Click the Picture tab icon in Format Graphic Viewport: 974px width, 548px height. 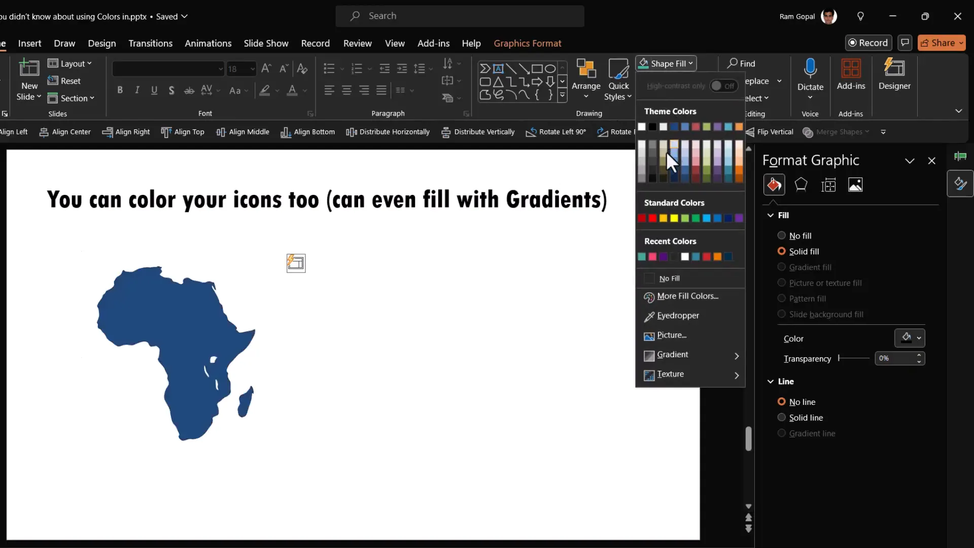(855, 185)
